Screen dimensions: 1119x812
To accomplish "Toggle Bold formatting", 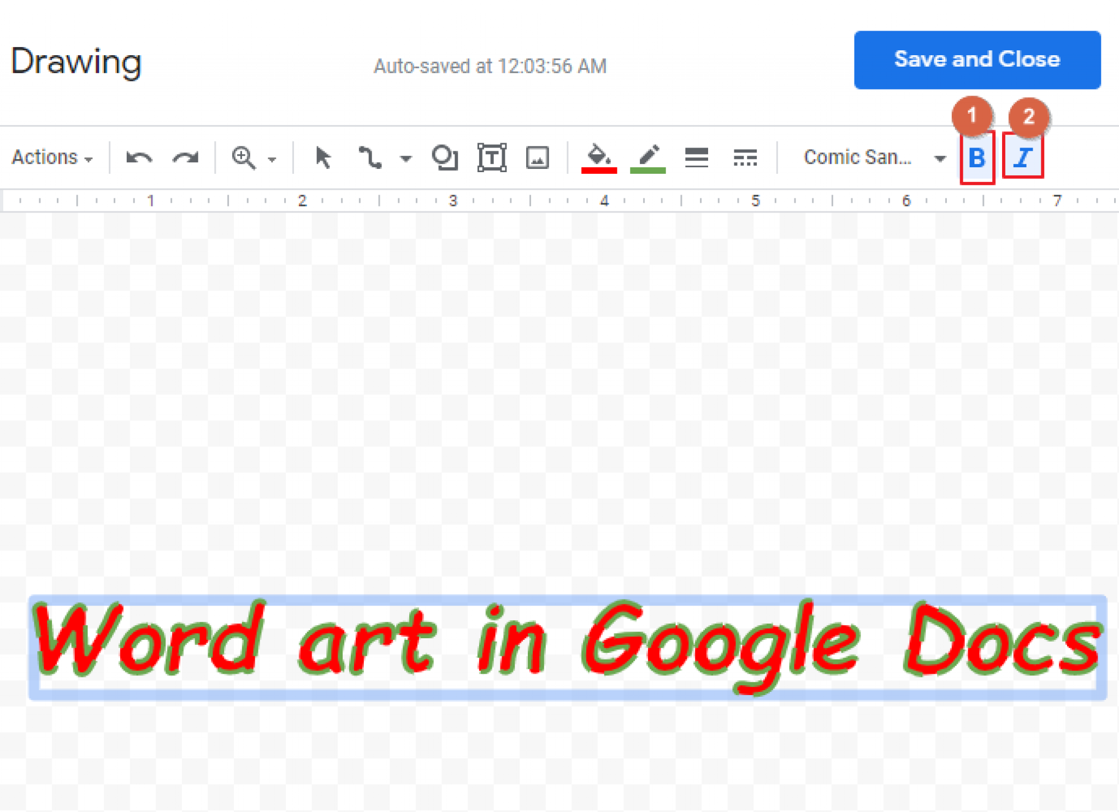I will (x=977, y=158).
